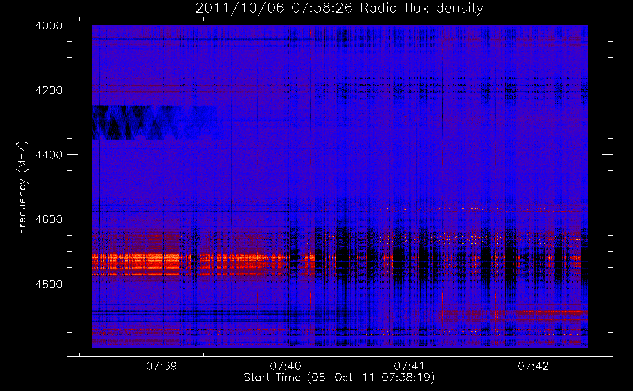Image resolution: width=633 pixels, height=391 pixels.
Task: Click the 07:40 time axis label
Action: [286, 366]
